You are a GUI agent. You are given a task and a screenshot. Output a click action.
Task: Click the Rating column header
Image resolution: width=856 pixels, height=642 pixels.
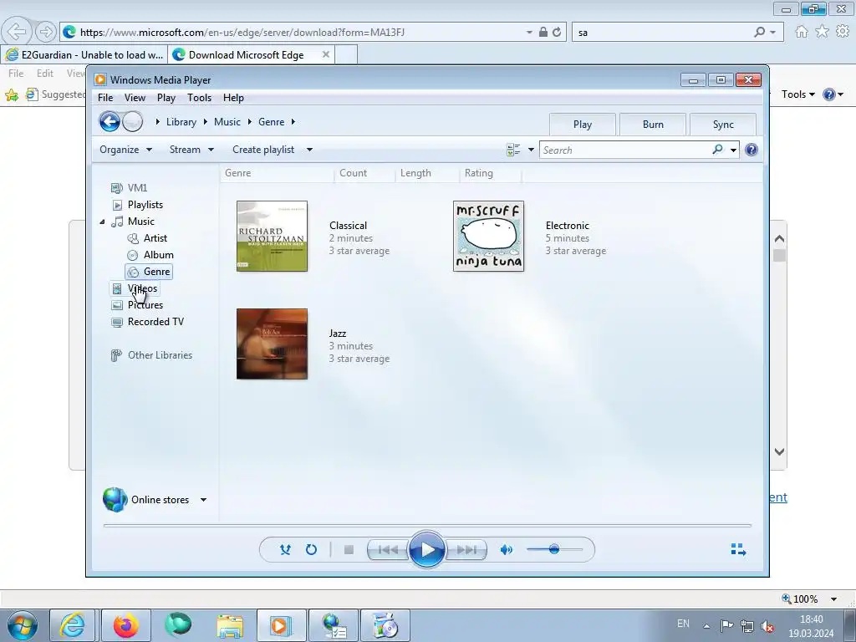(490, 173)
